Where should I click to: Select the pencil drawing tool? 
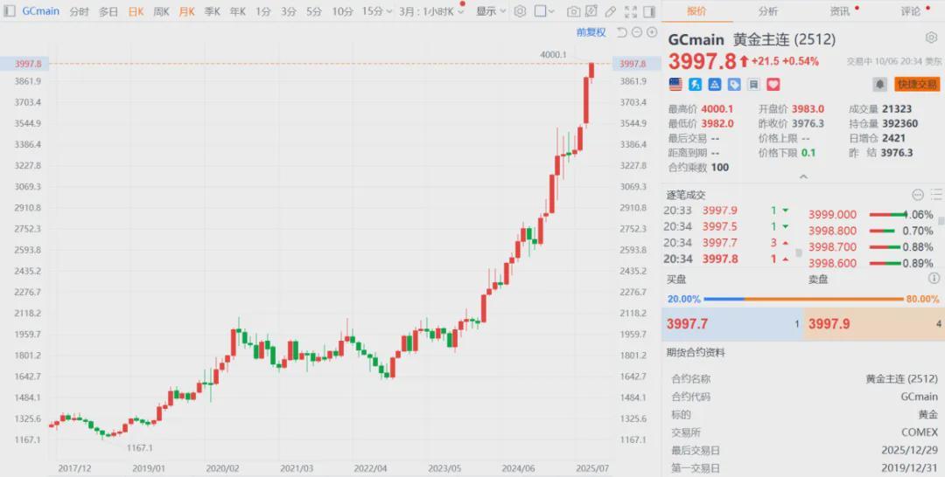pyautogui.click(x=610, y=11)
